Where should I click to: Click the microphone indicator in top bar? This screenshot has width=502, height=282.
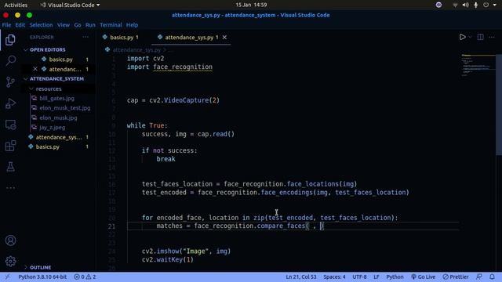point(476,5)
